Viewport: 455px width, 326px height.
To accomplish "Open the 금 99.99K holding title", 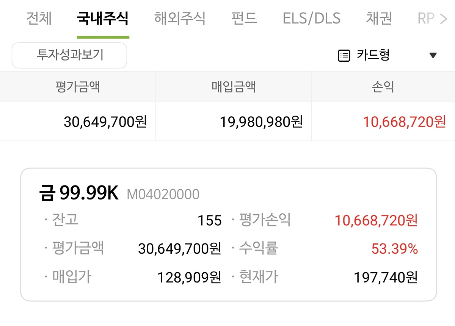I will tap(79, 193).
